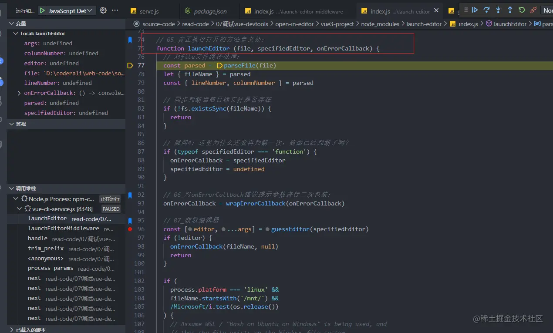Screen dimensions: 553x333
Task: Remove the red breakpoint on line 96
Action: pos(130,229)
